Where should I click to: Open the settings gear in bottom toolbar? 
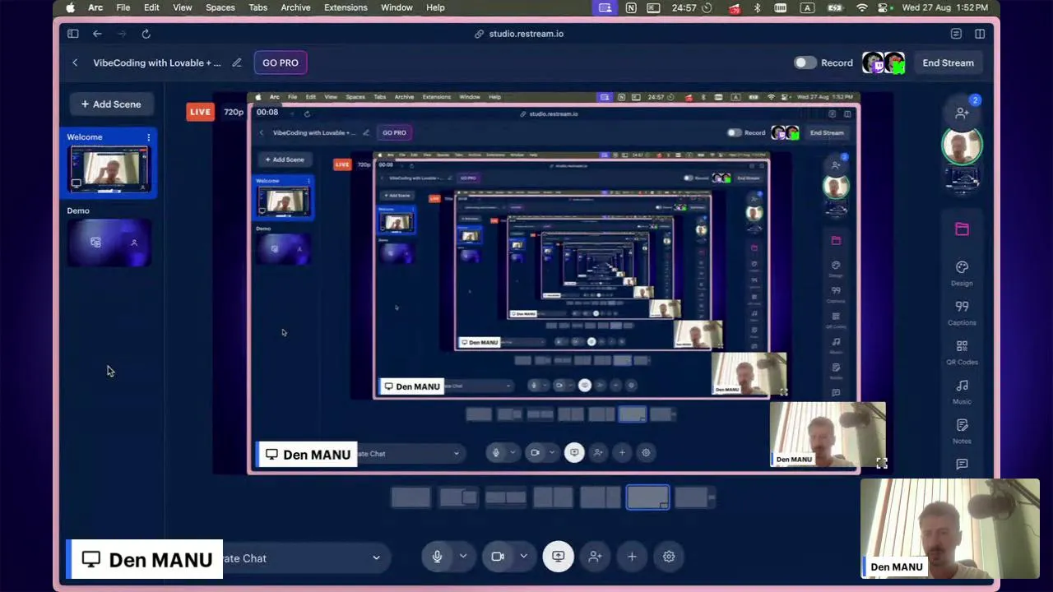(x=669, y=557)
